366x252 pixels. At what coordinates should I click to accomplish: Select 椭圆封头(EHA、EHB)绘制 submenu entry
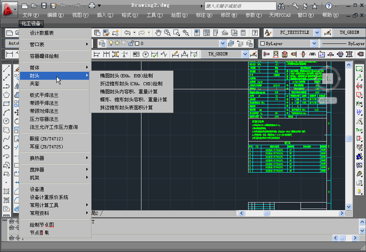[x=126, y=75]
